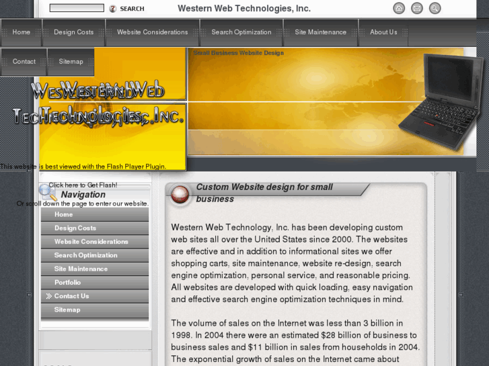Image resolution: width=489 pixels, height=366 pixels.
Task: Select Search Optimization in sidebar navigation
Action: (x=95, y=255)
